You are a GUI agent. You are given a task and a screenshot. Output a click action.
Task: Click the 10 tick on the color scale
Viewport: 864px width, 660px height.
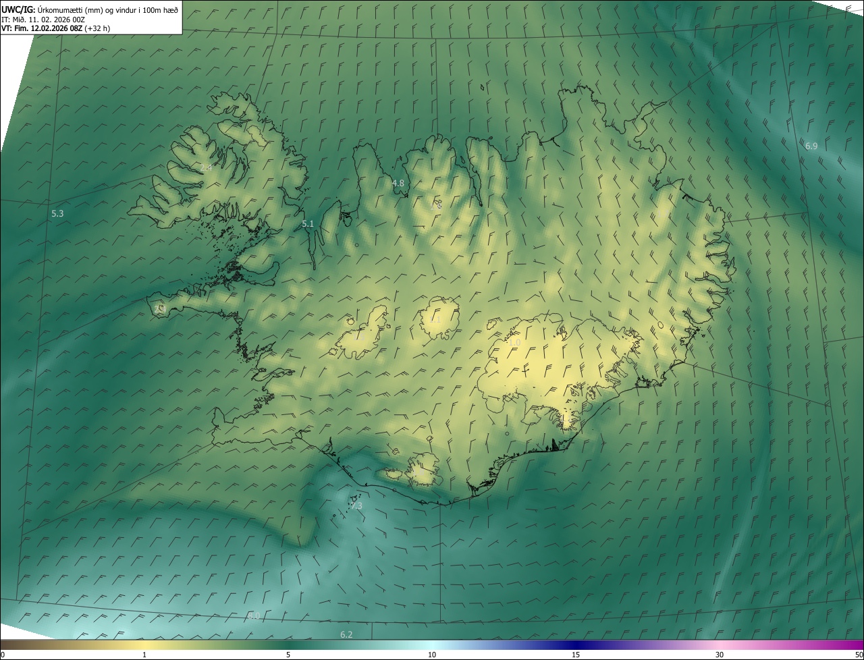click(432, 655)
